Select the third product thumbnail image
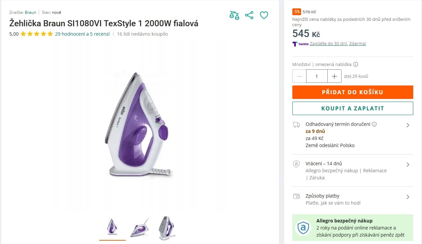This screenshot has width=422, height=244. 167,228
